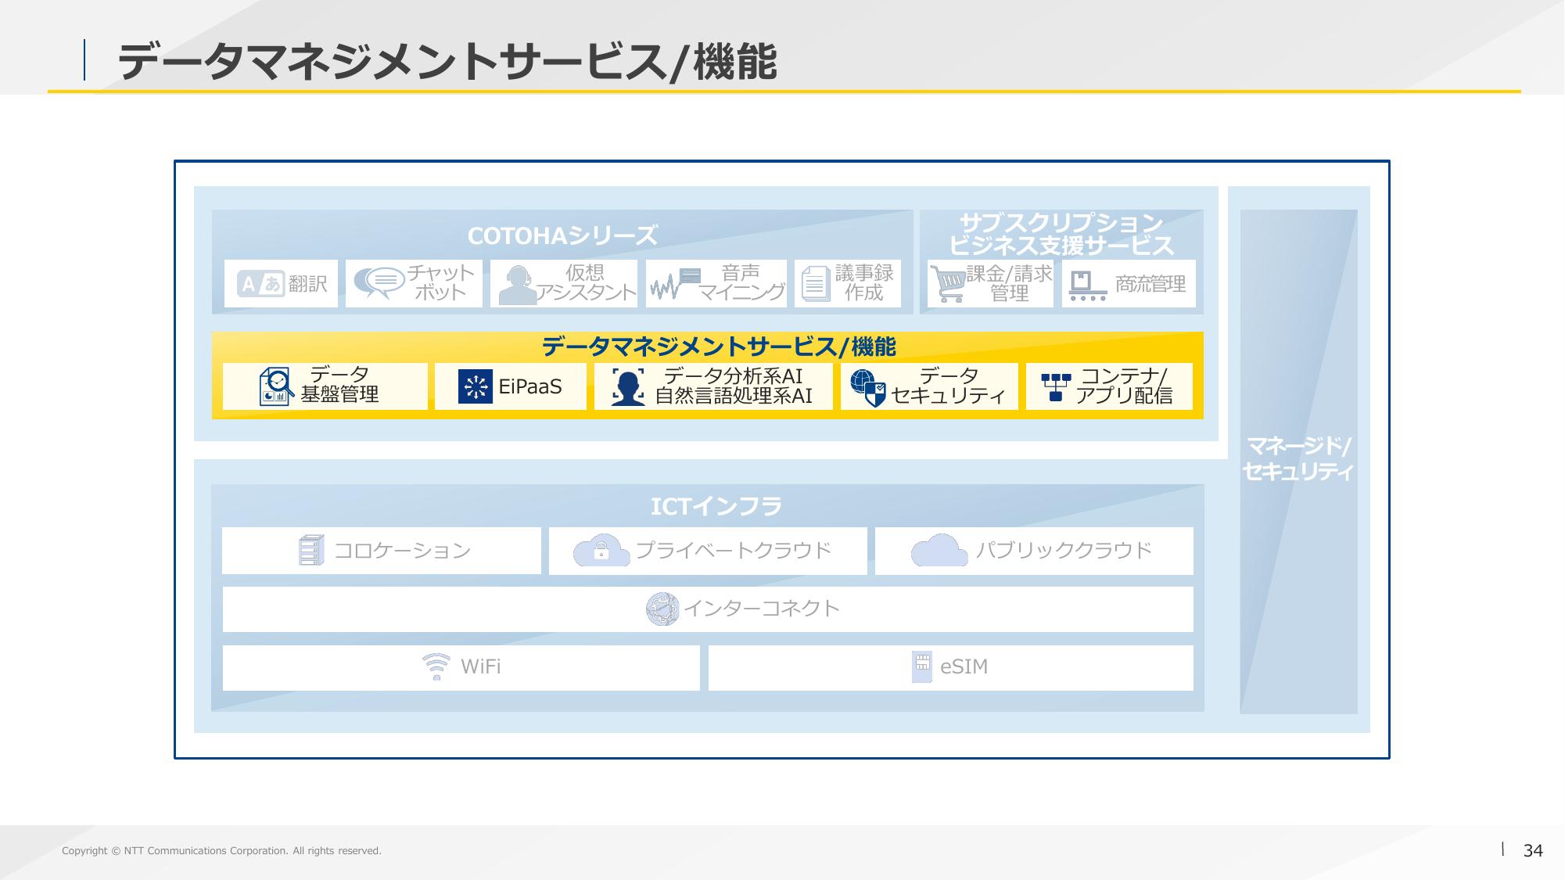
Task: Select the インターコネクト label
Action: tap(762, 609)
